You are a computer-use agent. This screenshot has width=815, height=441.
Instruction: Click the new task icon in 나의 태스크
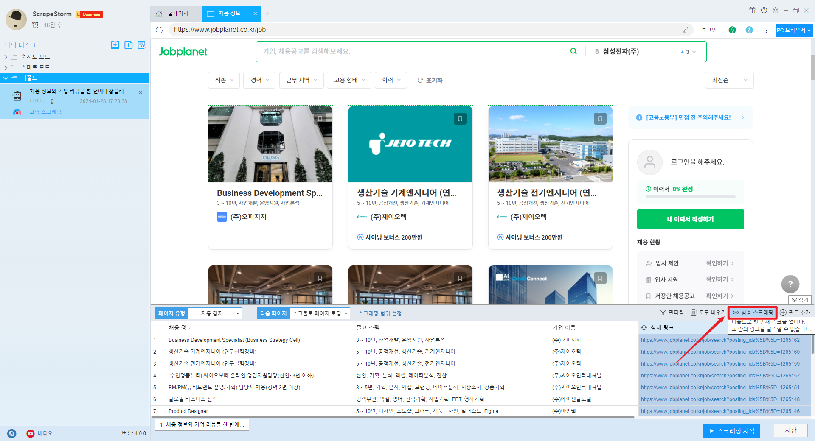pyautogui.click(x=129, y=45)
